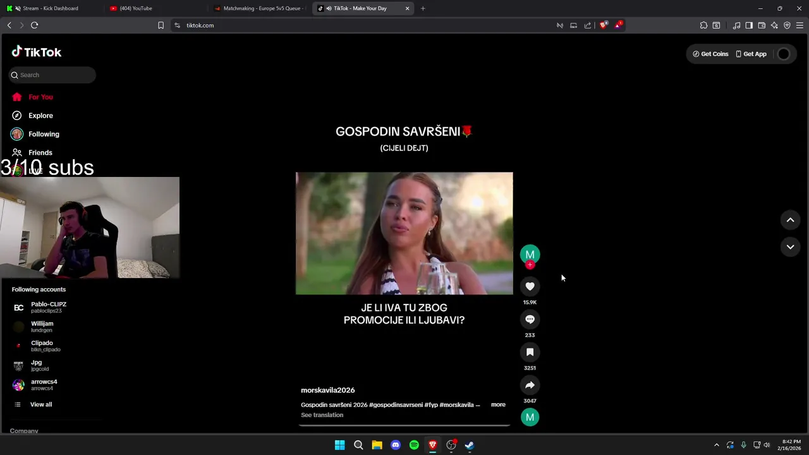Go back in browser history
Image resolution: width=809 pixels, height=455 pixels.
pyautogui.click(x=9, y=25)
